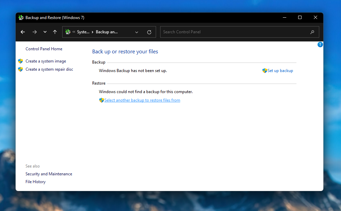Click the Search Control Panel field

pos(239,32)
